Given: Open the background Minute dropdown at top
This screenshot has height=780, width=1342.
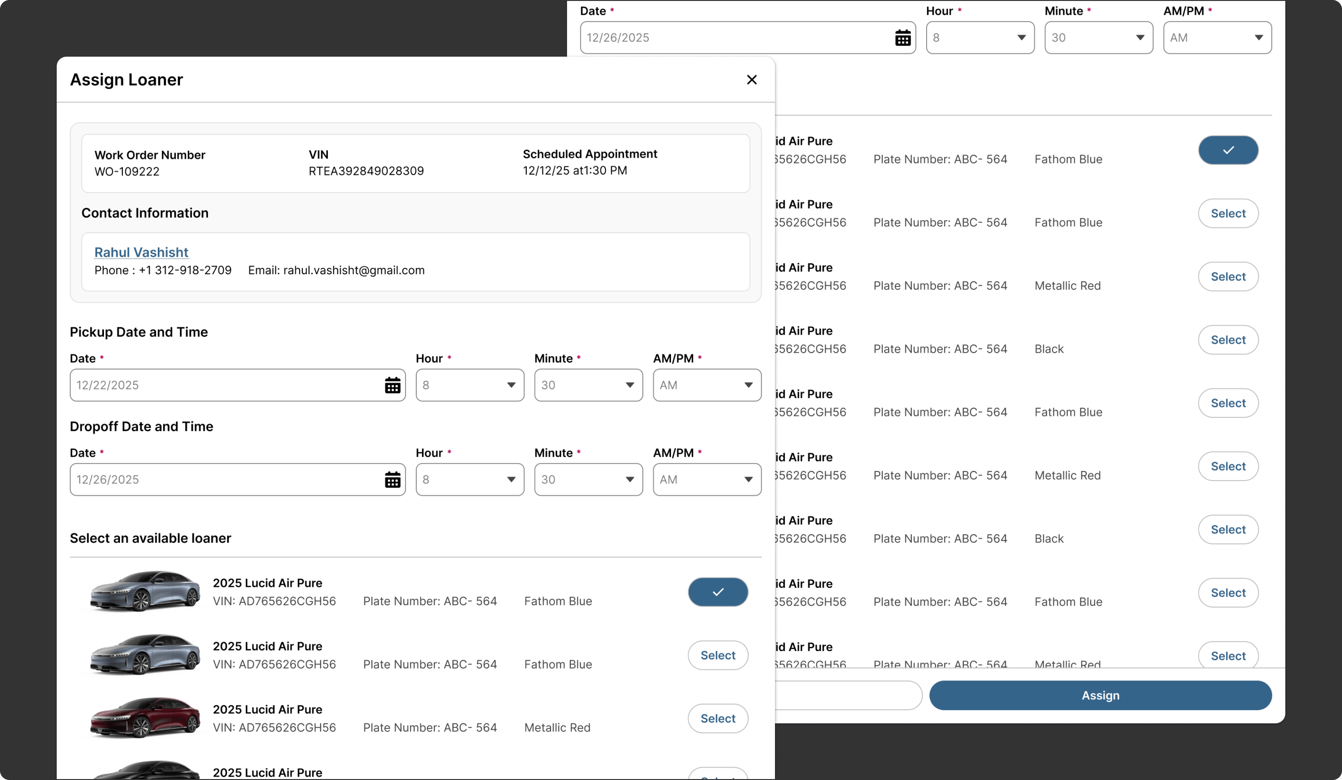Looking at the screenshot, I should pos(1098,38).
